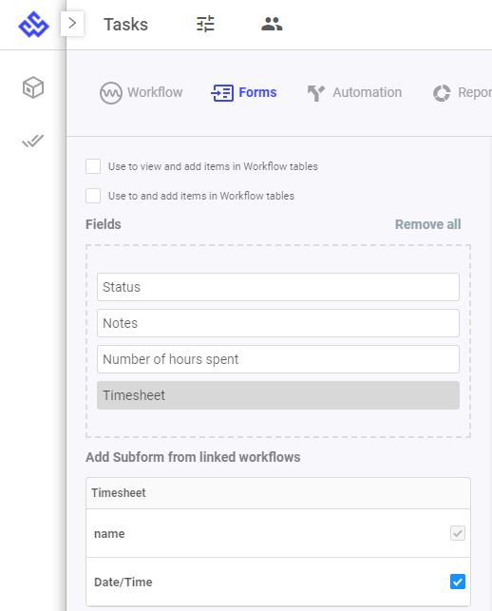Enable 'Use to view and add items' checkbox
The image size is (492, 611).
coord(93,166)
